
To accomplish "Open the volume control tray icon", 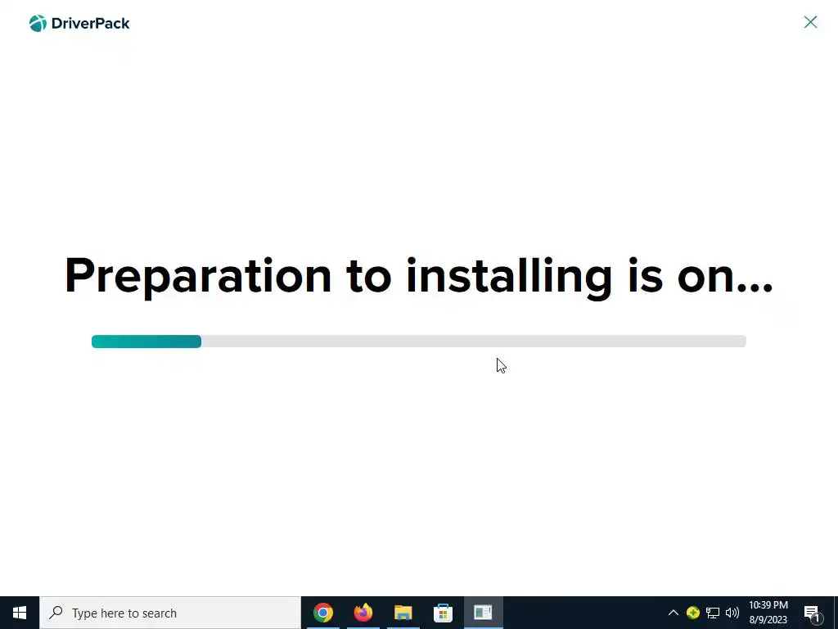I will [x=732, y=613].
